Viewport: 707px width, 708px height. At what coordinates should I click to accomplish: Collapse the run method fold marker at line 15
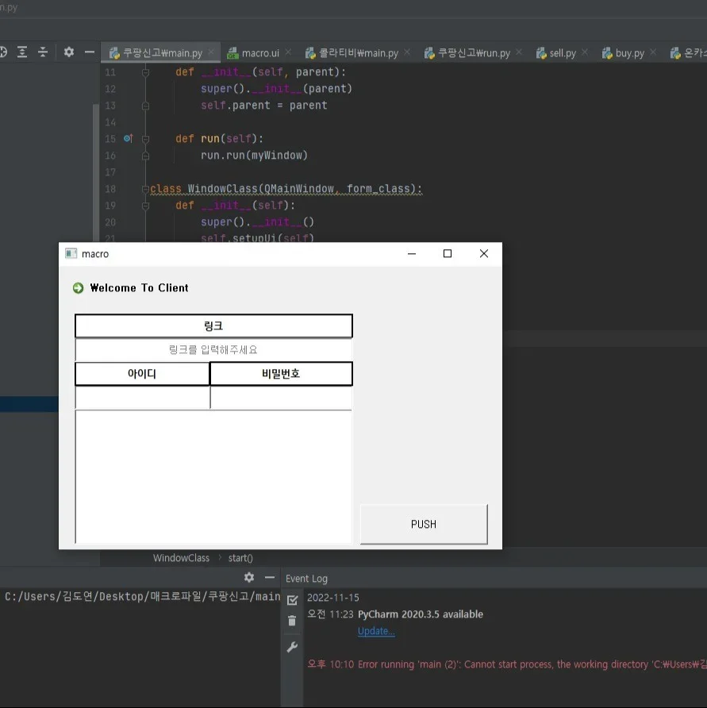click(145, 139)
